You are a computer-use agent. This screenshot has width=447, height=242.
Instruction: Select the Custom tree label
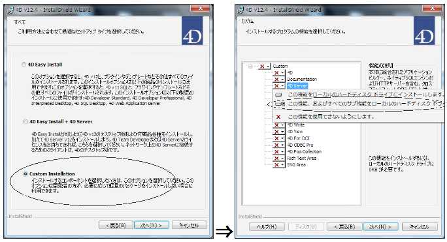coord(280,66)
